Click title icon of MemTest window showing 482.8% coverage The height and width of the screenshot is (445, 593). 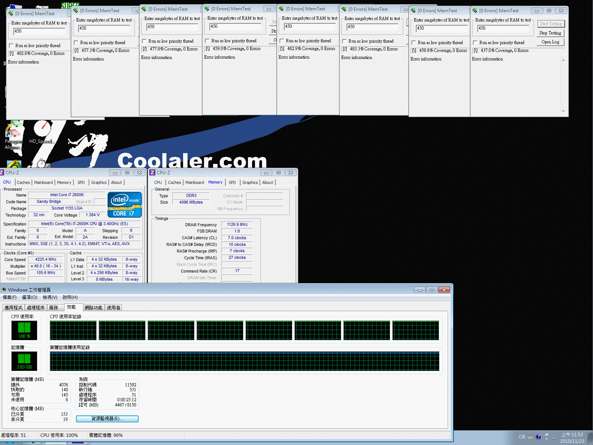point(10,14)
